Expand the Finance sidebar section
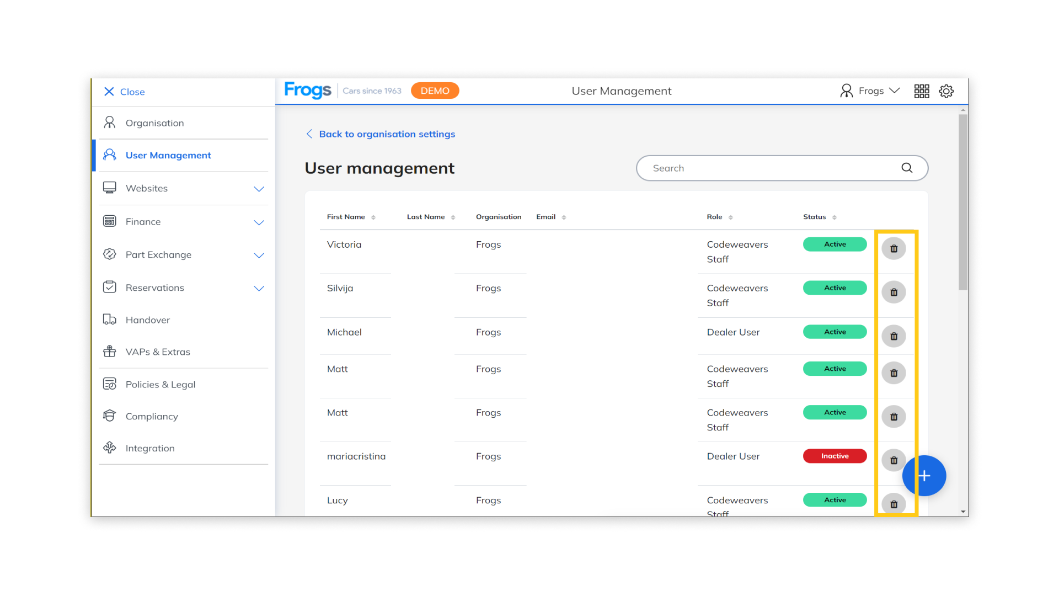The width and height of the screenshot is (1059, 596). pyautogui.click(x=259, y=222)
